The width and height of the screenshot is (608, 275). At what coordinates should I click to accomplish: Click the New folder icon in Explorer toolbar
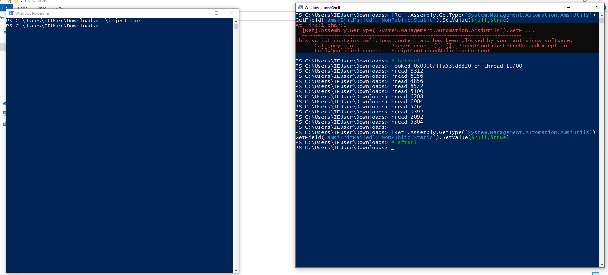(16, 1)
